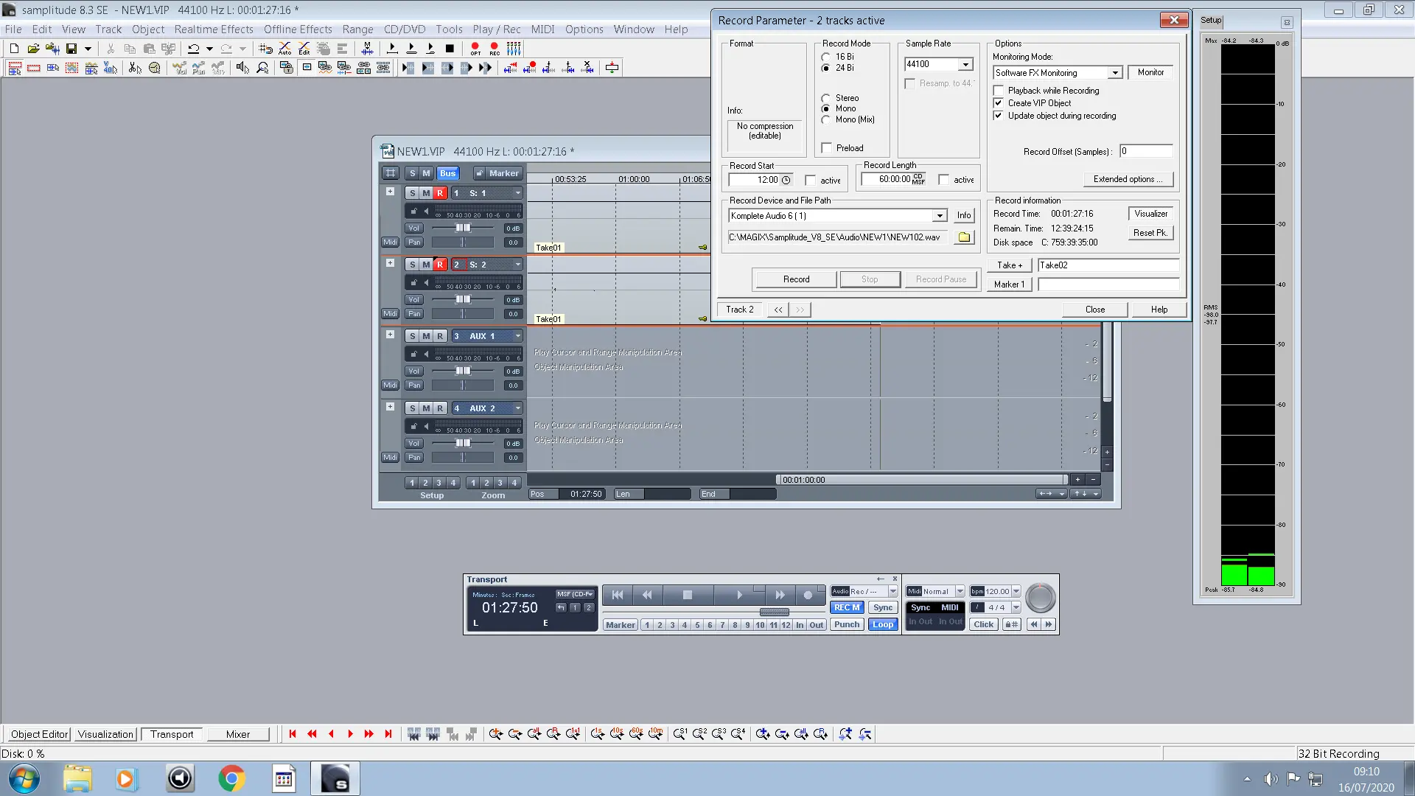Adjust track 1 Vol slider

pos(463,228)
